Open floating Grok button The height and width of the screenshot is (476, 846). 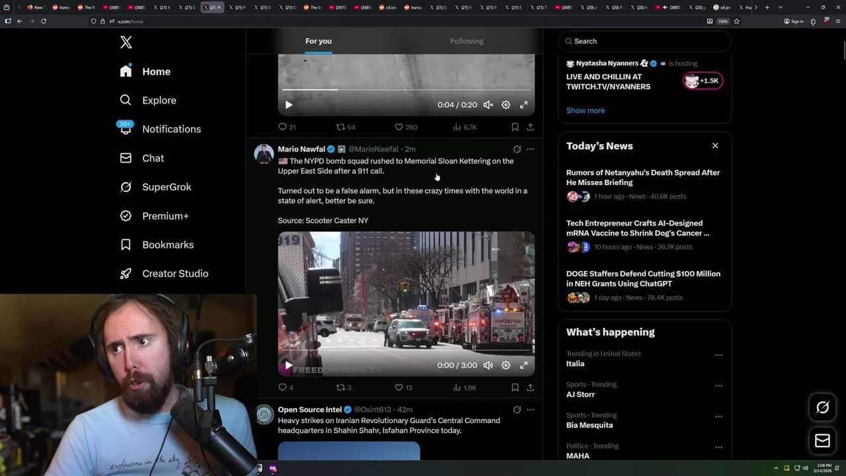pyautogui.click(x=822, y=407)
